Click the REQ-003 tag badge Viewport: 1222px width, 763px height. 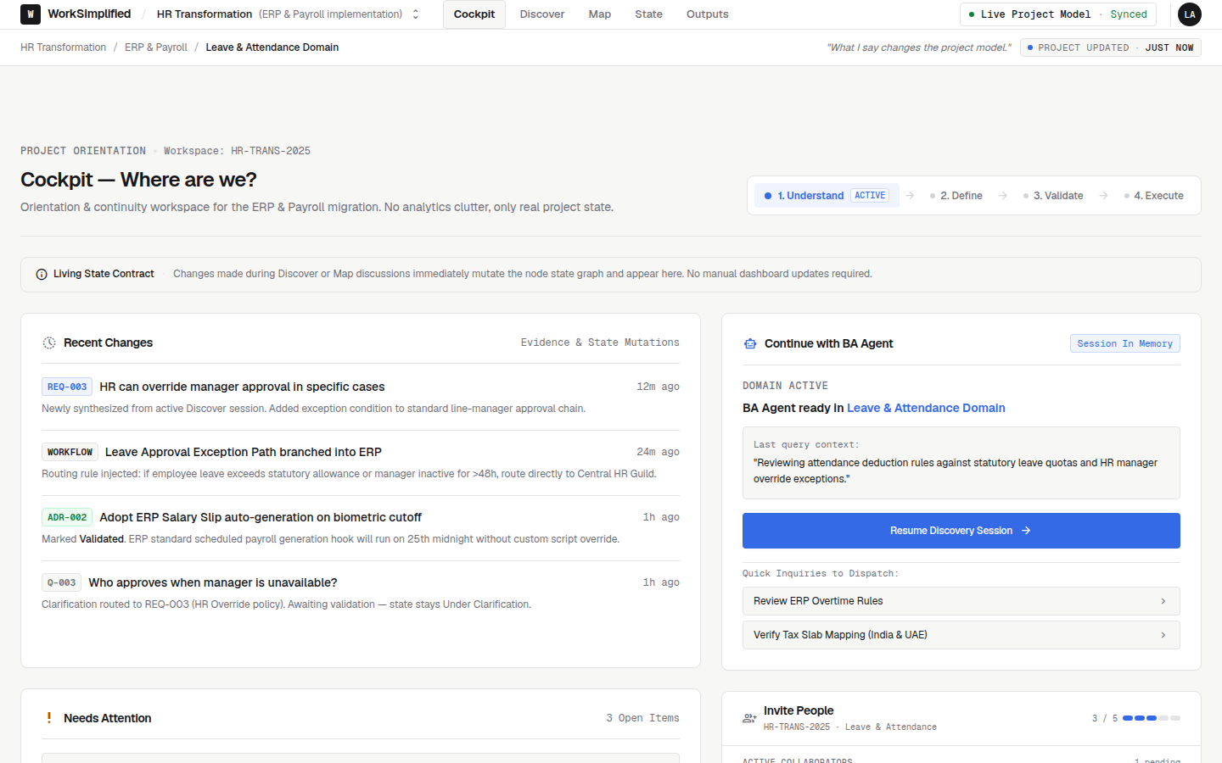pyautogui.click(x=67, y=387)
